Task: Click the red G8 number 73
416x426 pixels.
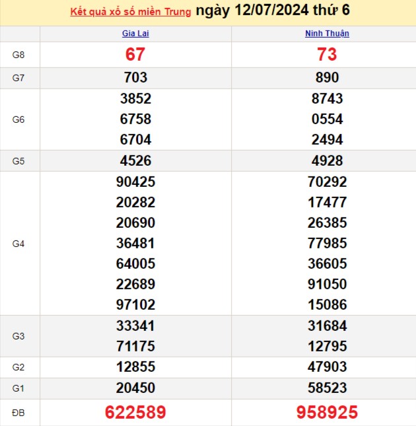Action: pos(327,55)
